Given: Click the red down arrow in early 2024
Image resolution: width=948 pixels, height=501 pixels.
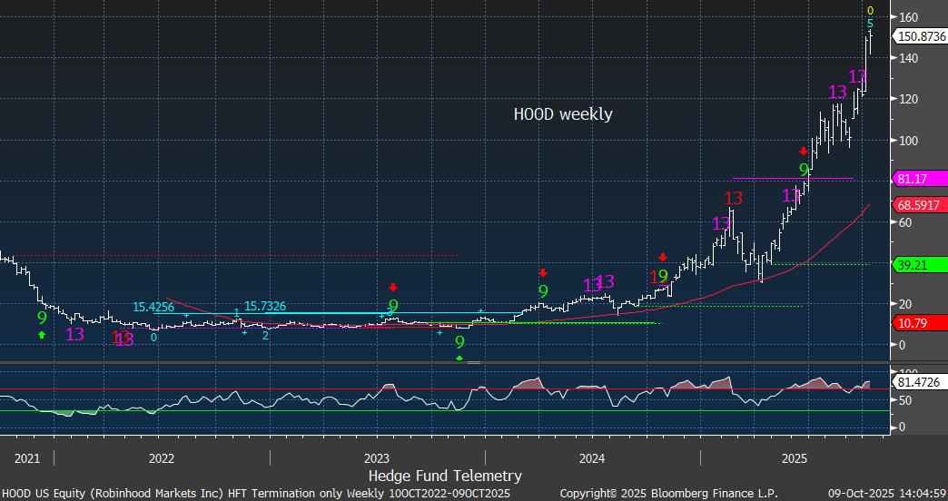Looking at the screenshot, I should click(x=543, y=272).
